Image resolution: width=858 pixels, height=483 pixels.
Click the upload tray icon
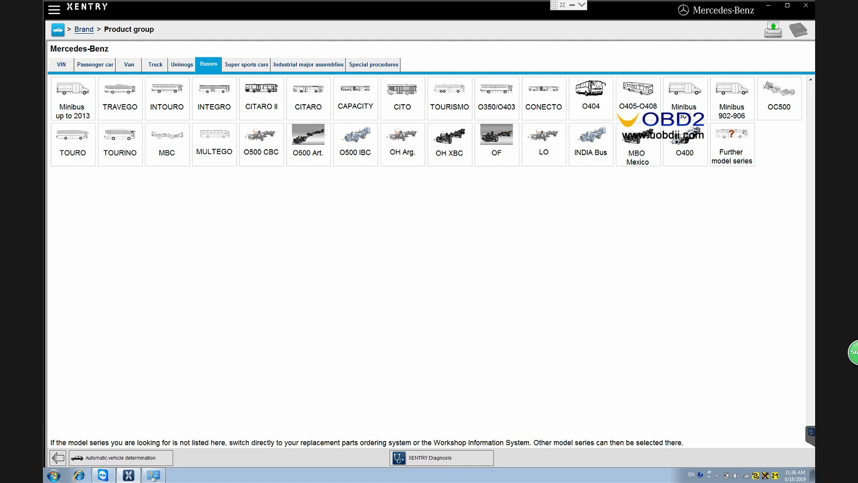[773, 30]
